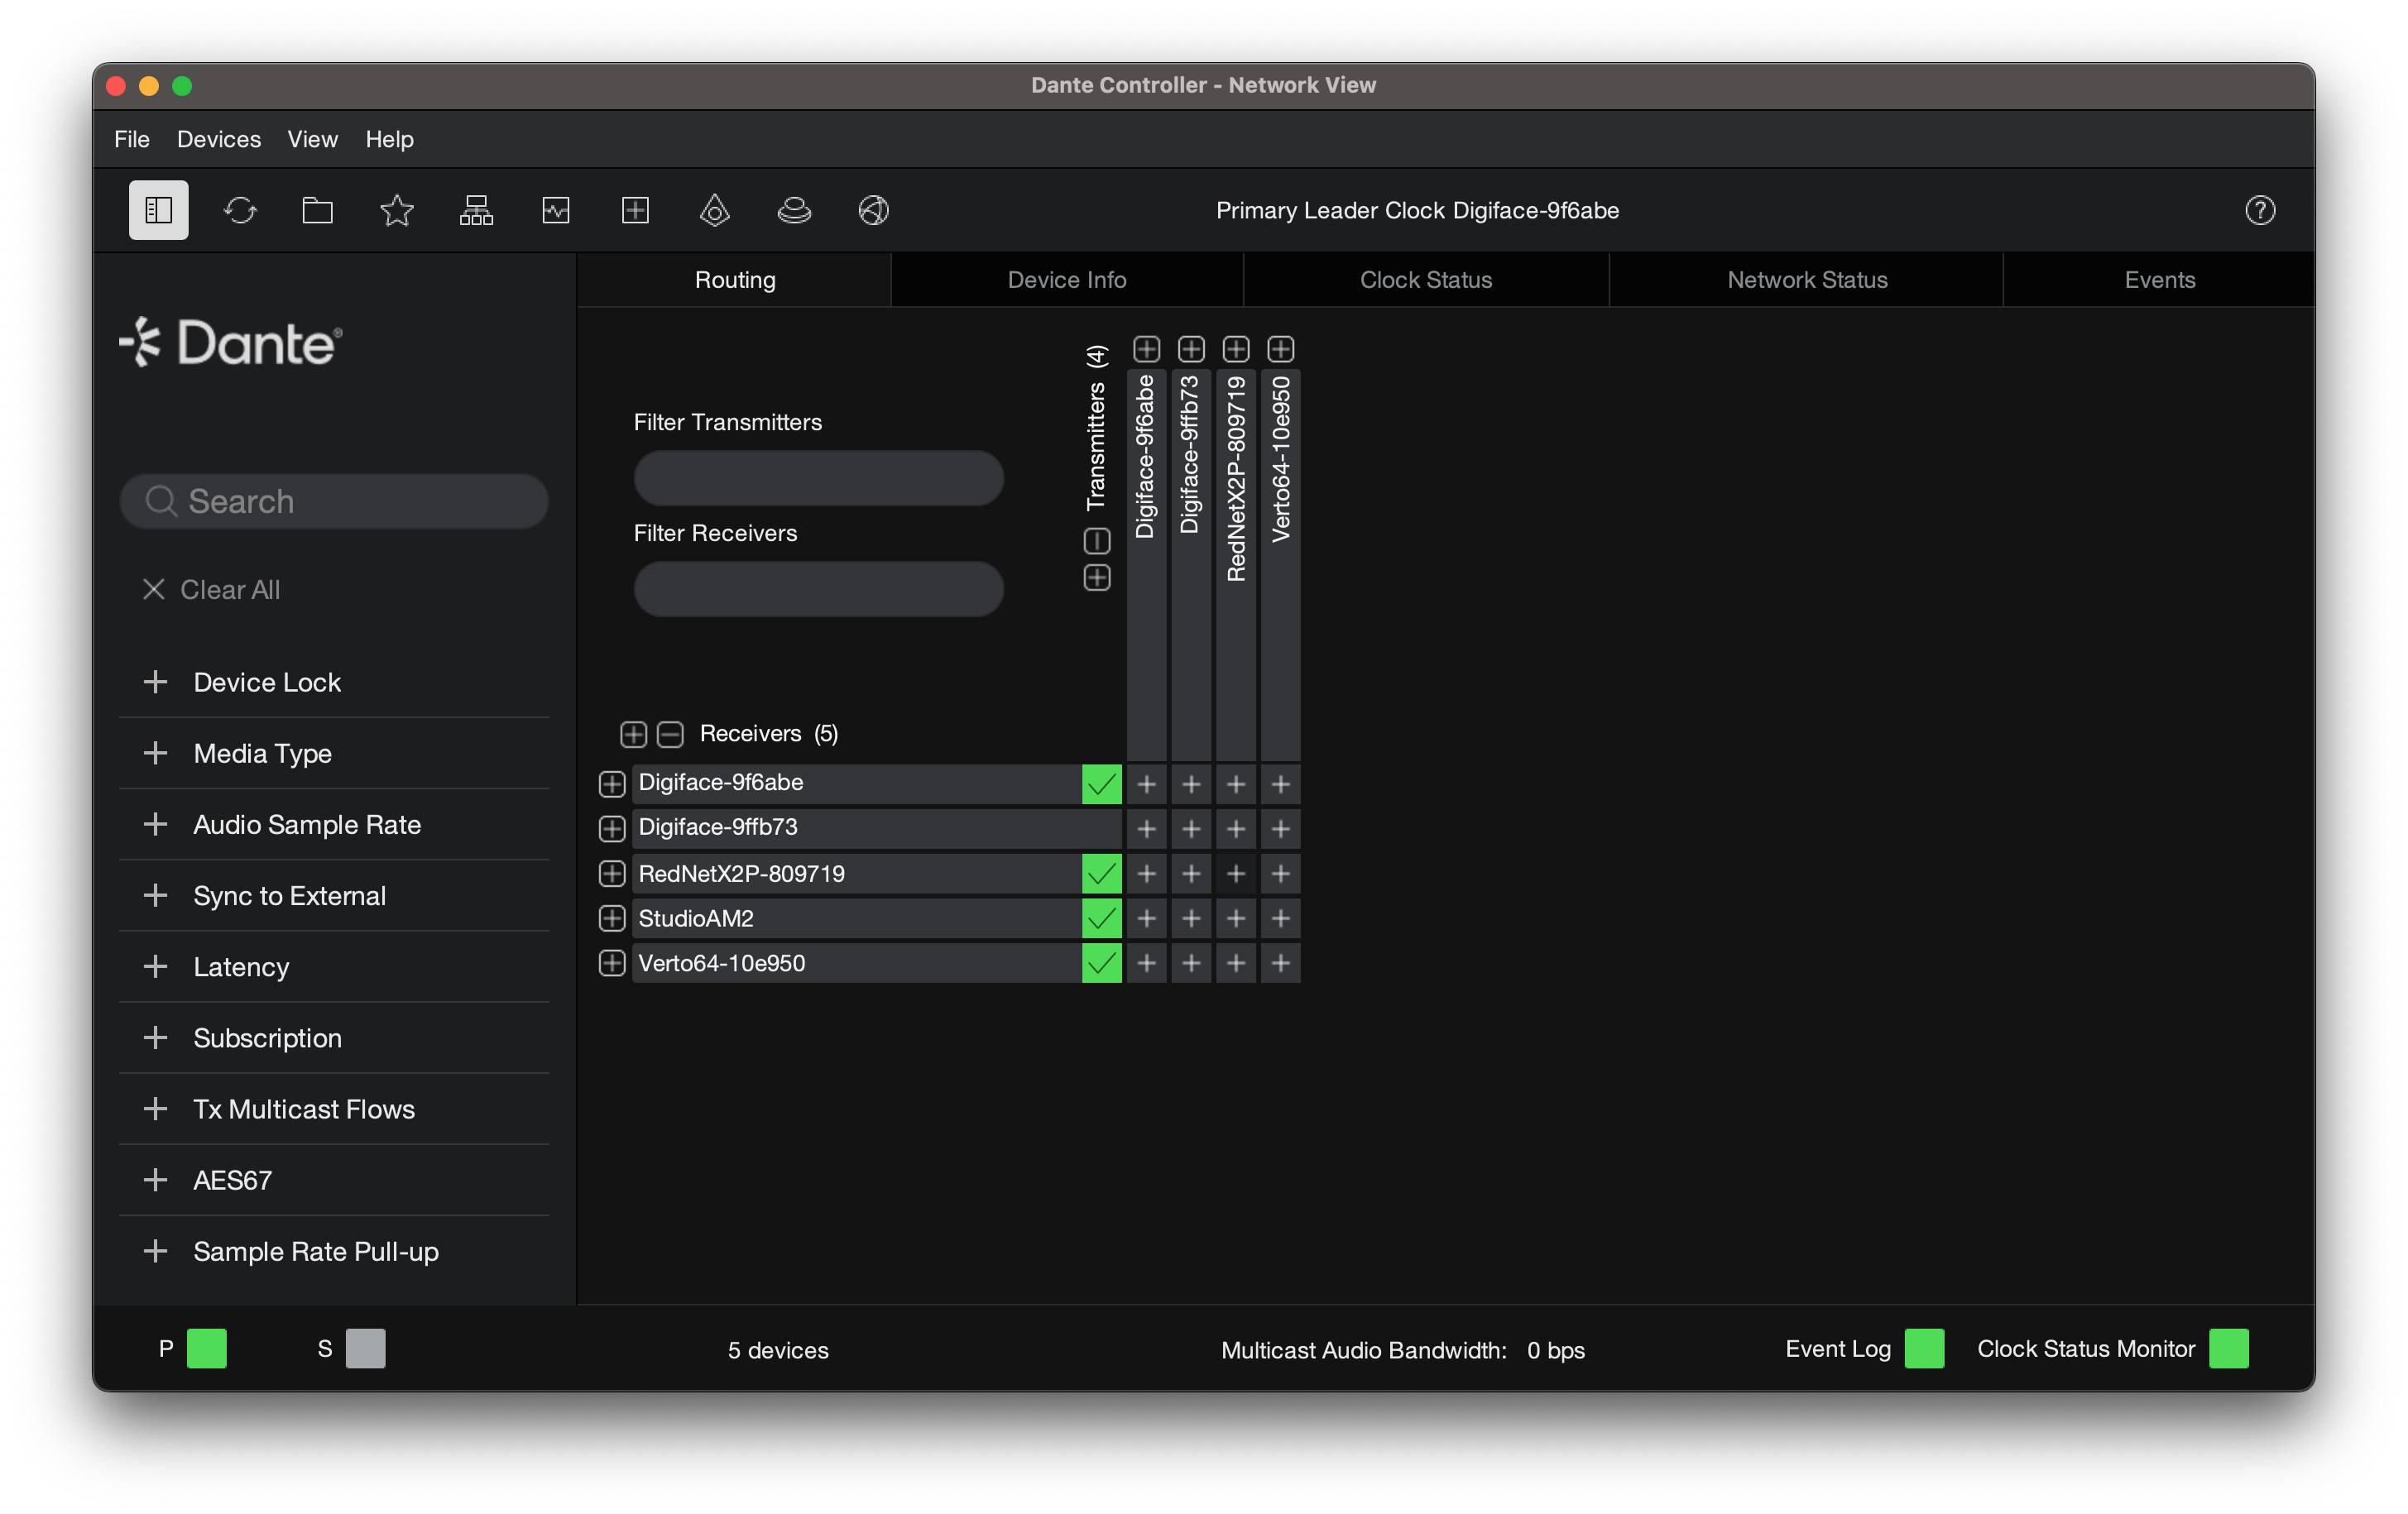Click crosspoint Verto64-10e950 receiver to RedNetX2P-809719 transmitter
This screenshot has width=2408, height=1514.
(x=1236, y=963)
